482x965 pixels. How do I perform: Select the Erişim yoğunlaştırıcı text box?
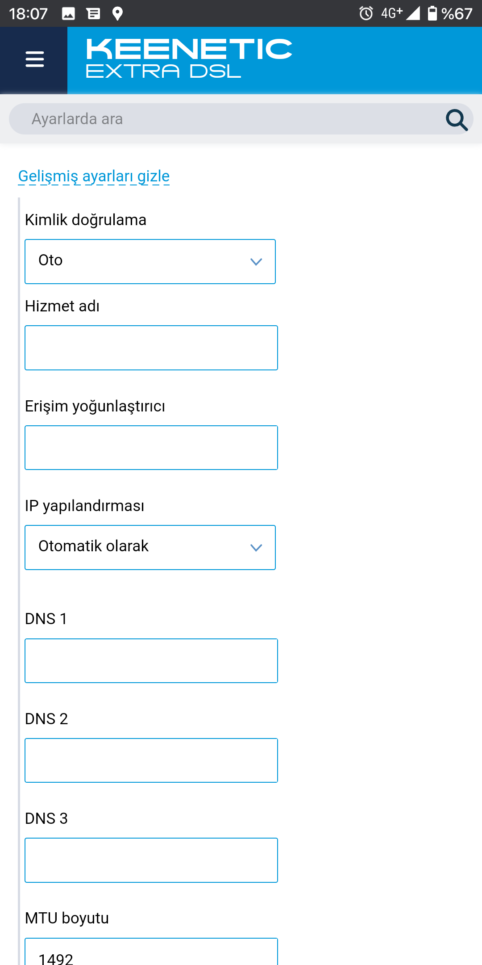point(151,448)
